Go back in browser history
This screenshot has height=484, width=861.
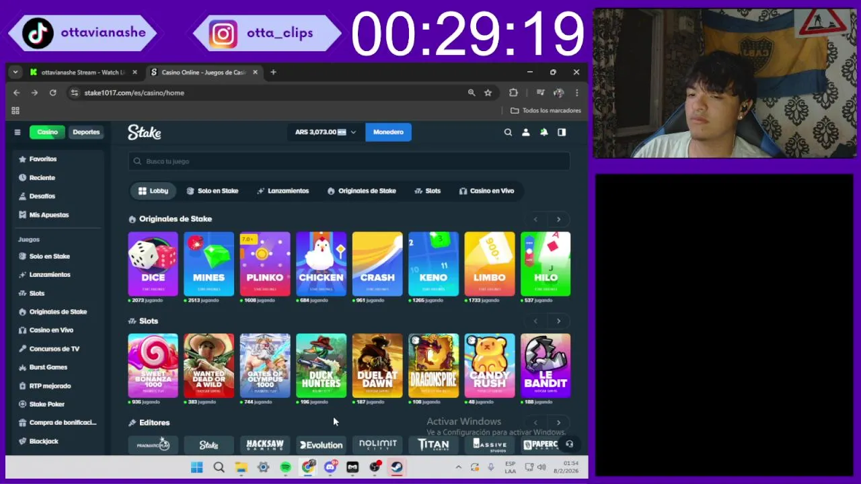(16, 93)
